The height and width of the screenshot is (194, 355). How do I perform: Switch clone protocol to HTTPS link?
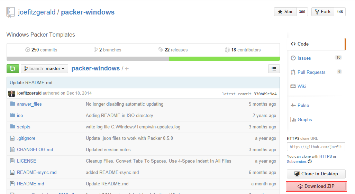[325, 156]
